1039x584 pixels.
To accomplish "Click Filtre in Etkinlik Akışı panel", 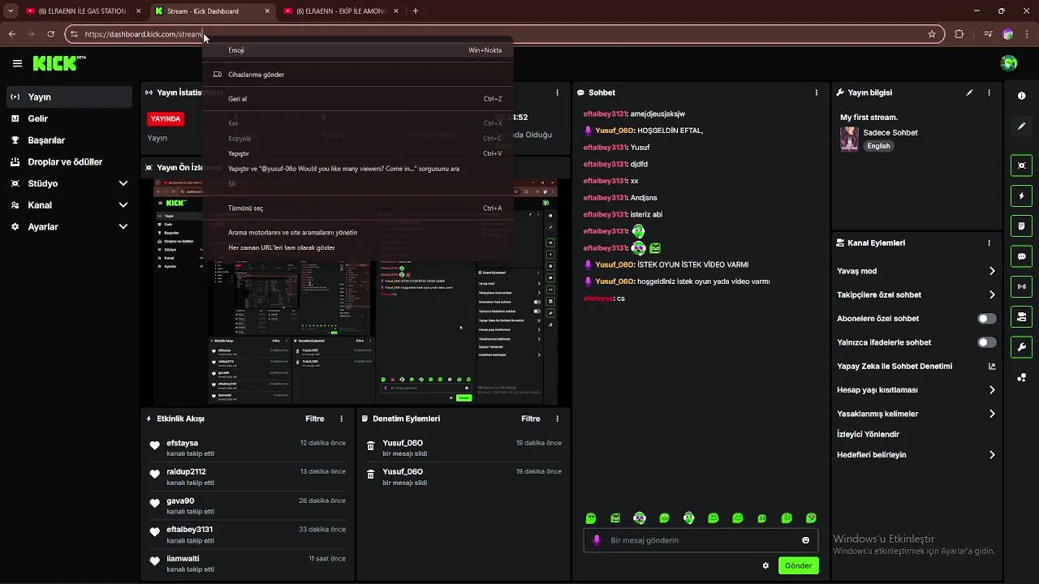I will 315,419.
